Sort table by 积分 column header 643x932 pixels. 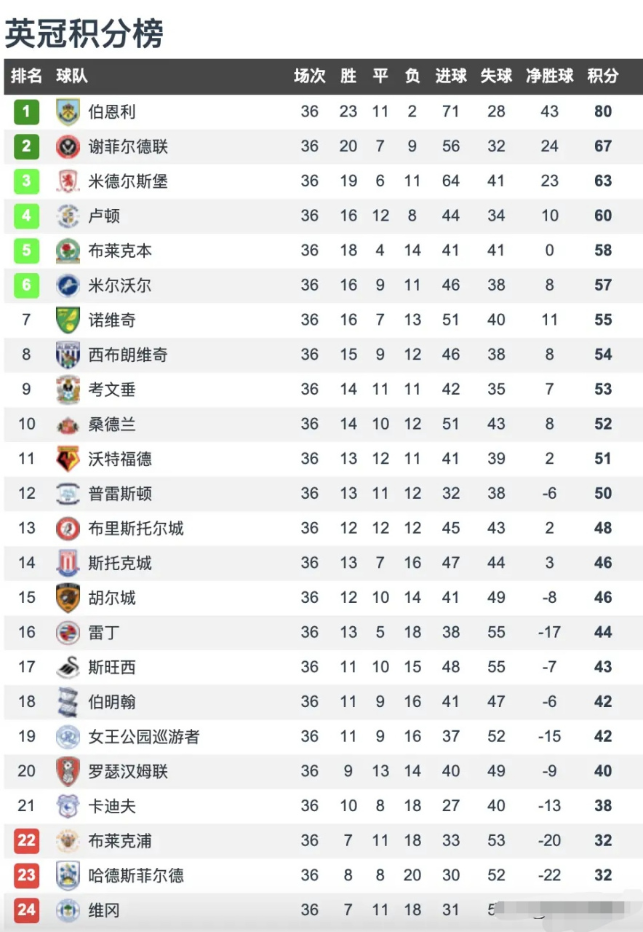click(603, 76)
